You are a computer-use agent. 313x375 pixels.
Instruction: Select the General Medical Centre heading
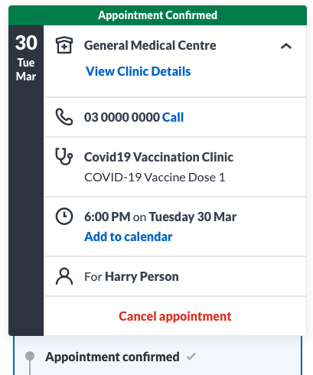(150, 45)
